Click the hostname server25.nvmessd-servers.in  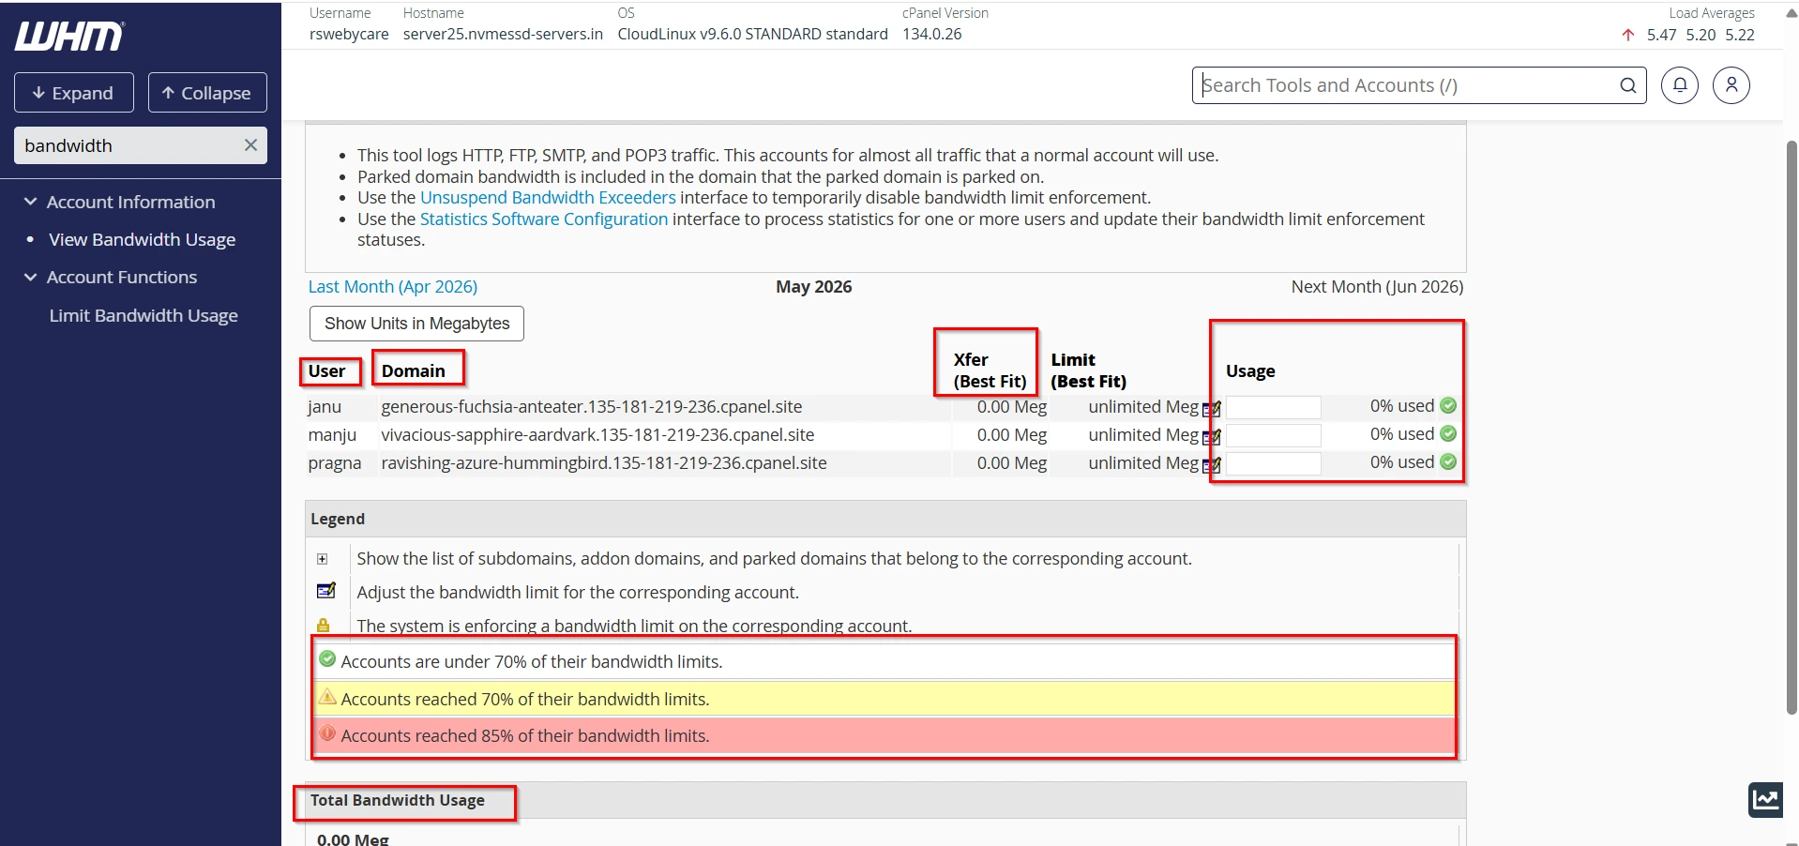pyautogui.click(x=503, y=34)
